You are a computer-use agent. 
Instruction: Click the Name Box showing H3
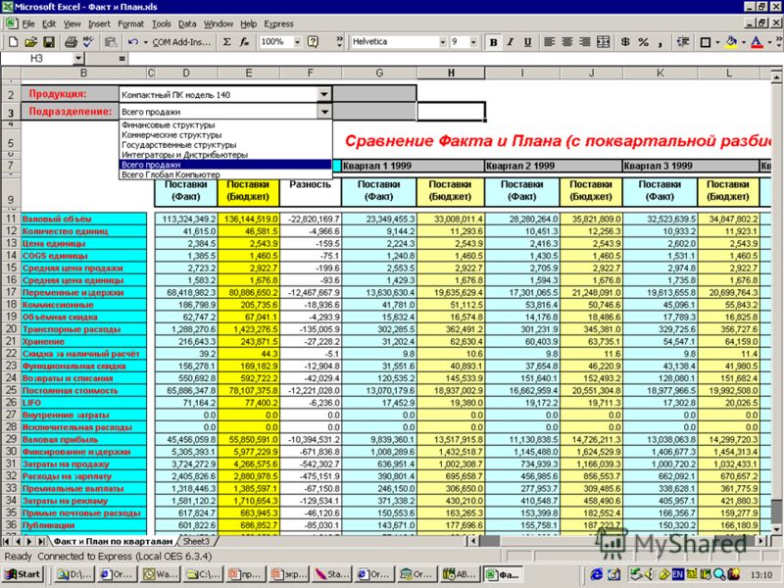(37, 59)
